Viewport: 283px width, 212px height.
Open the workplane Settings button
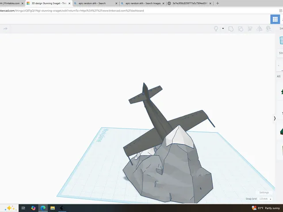264,193
